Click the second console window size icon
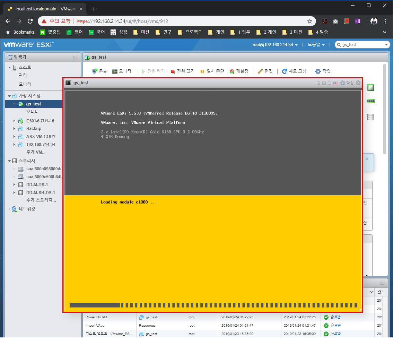 324,83
